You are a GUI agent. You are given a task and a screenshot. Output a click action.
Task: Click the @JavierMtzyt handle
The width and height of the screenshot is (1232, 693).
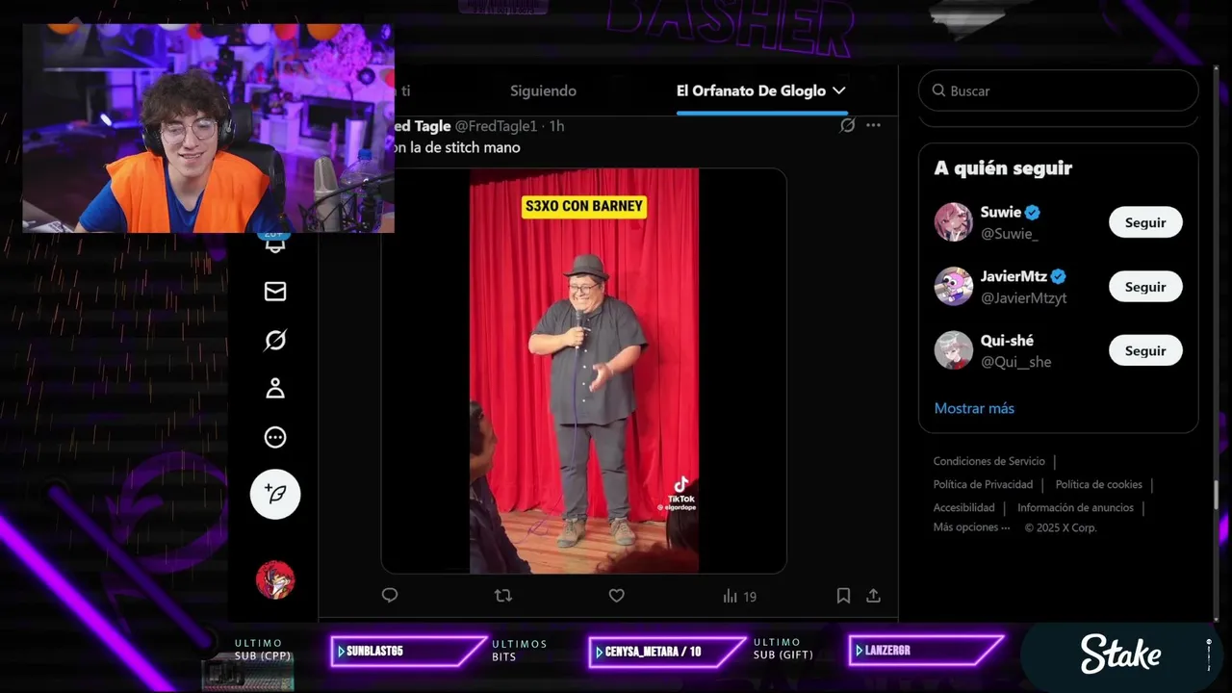tap(1023, 298)
